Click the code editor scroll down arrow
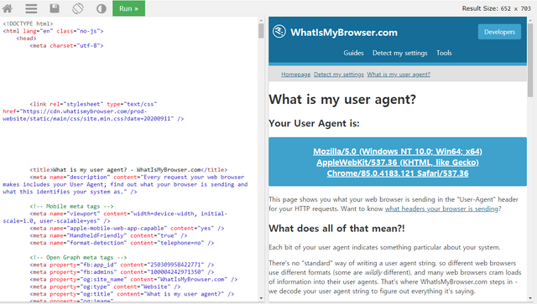The height and width of the screenshot is (304, 537). coord(261,298)
